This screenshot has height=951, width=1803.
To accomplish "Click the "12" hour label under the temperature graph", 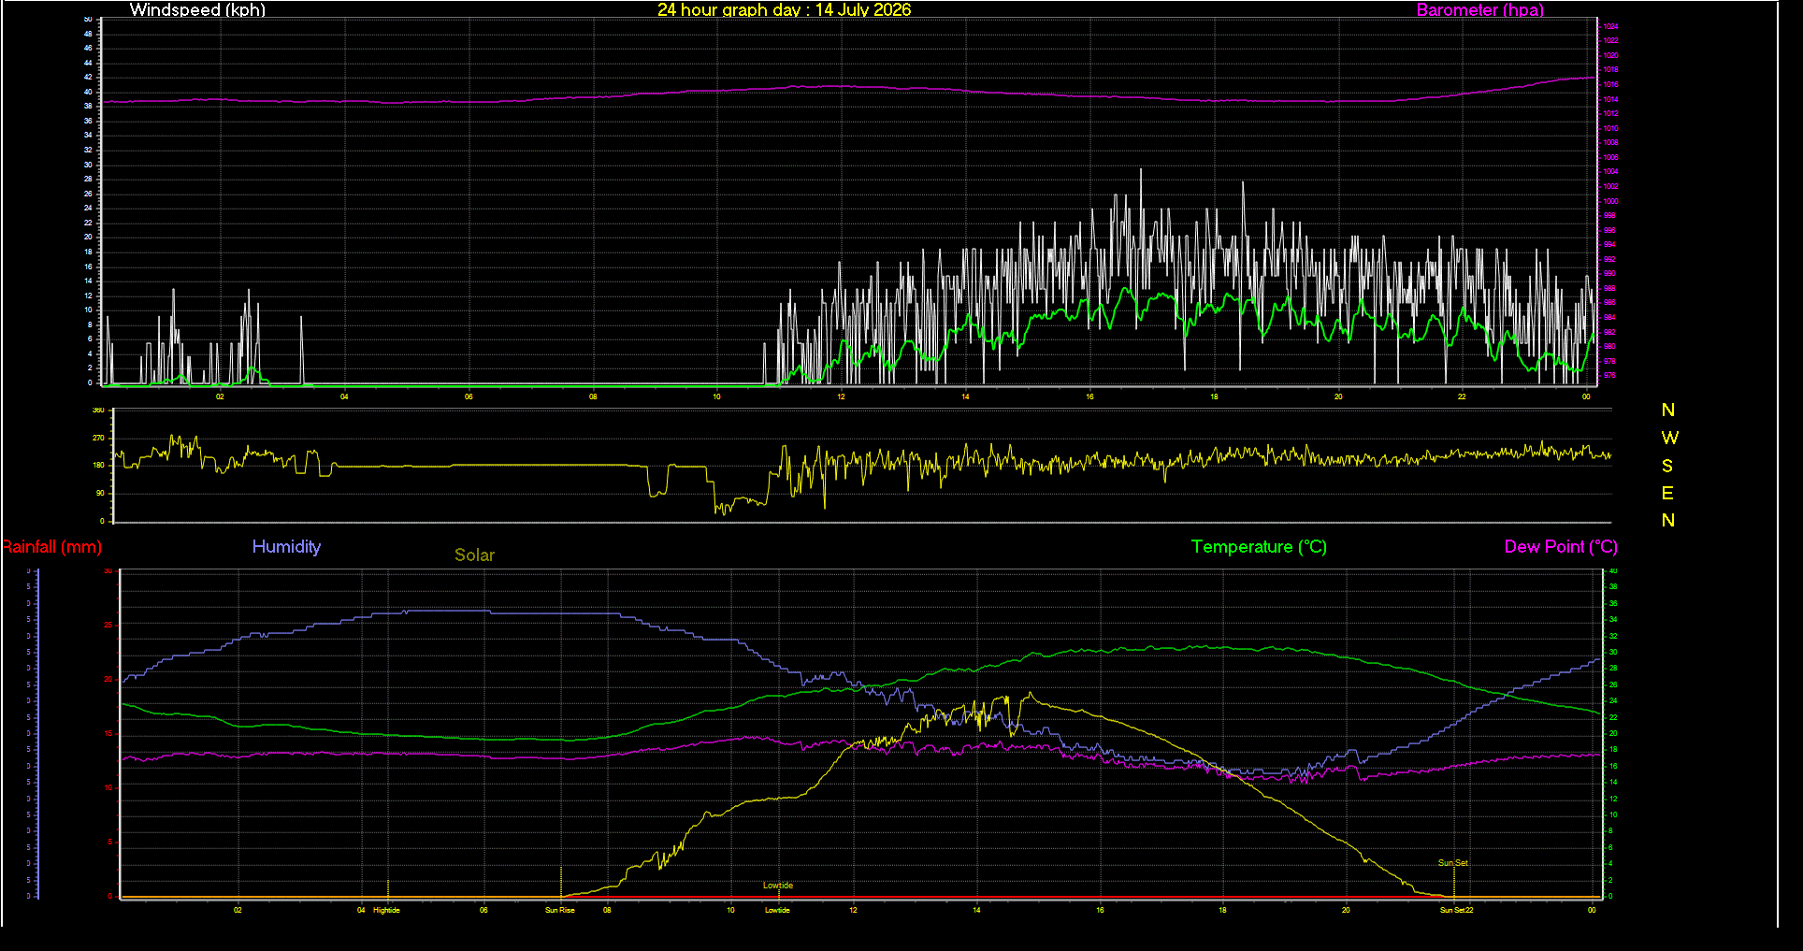I will 853,910.
